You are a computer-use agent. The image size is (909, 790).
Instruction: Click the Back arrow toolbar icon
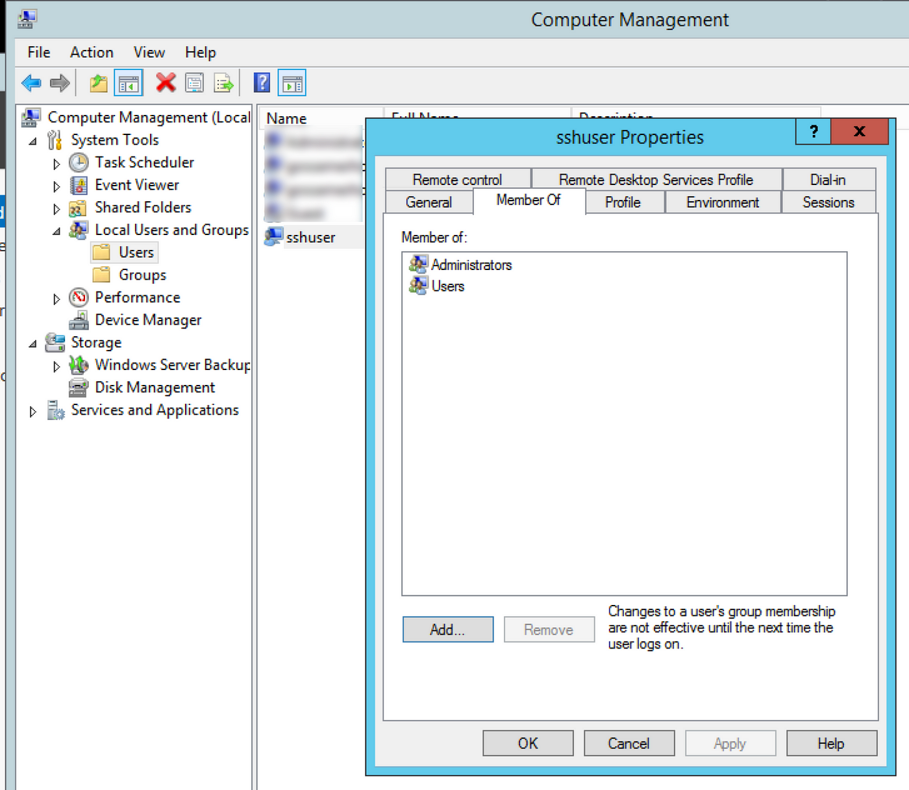[31, 83]
